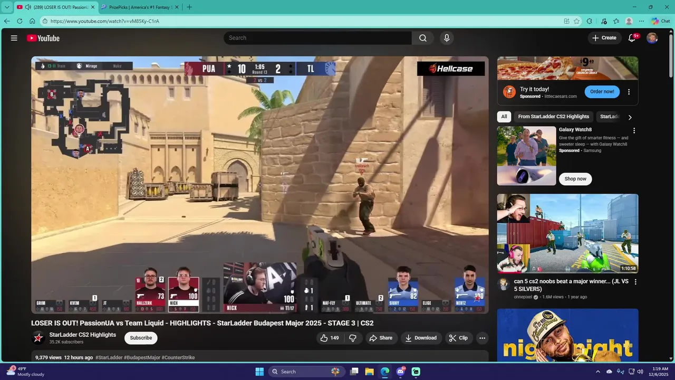Image resolution: width=675 pixels, height=380 pixels.
Task: Select From StarLadder CS2 Highlights chip
Action: pyautogui.click(x=554, y=117)
